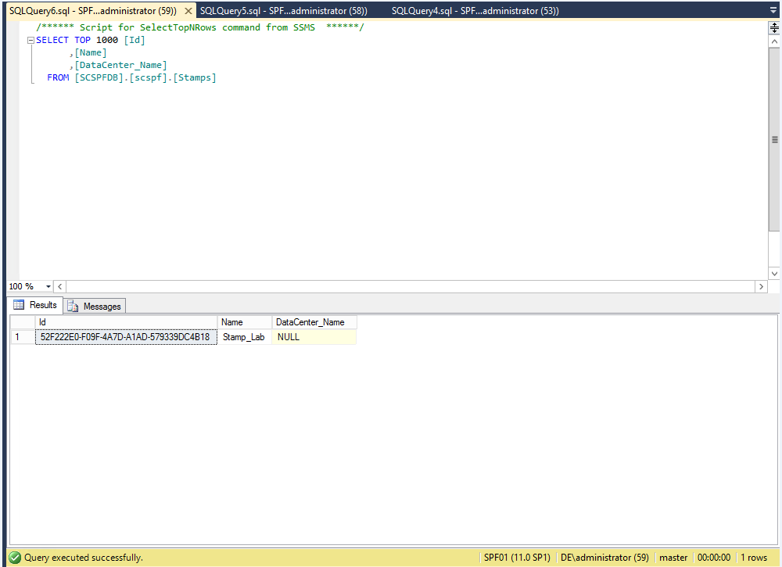Select the Stamp_Lab cell
The image size is (782, 567).
tap(244, 337)
